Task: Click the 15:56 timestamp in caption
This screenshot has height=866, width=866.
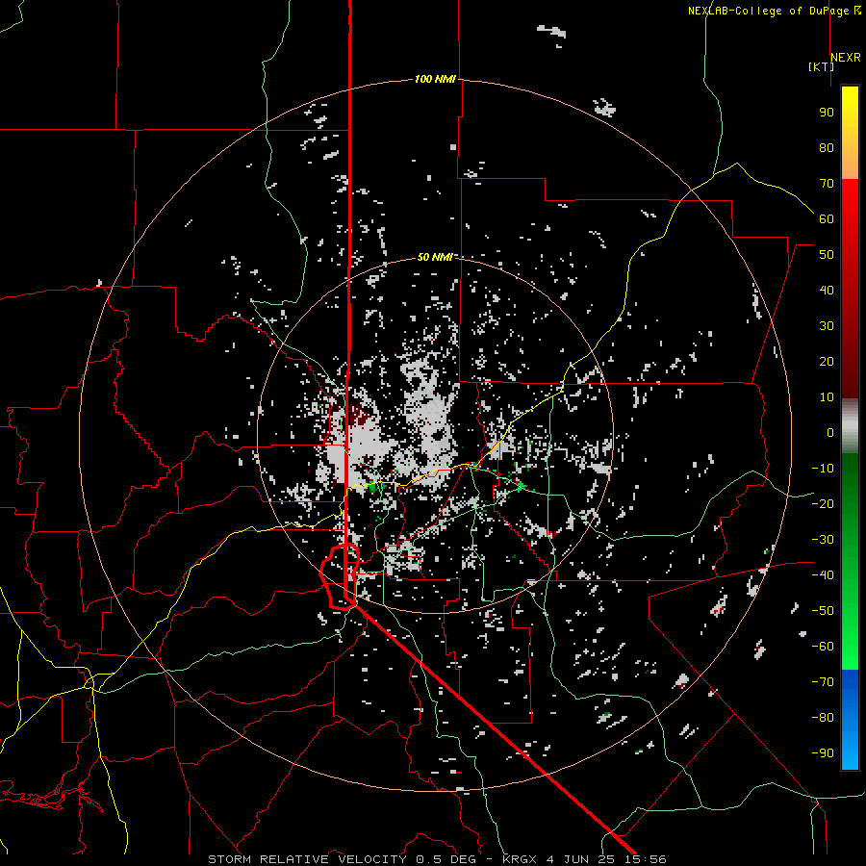Action: point(646,859)
